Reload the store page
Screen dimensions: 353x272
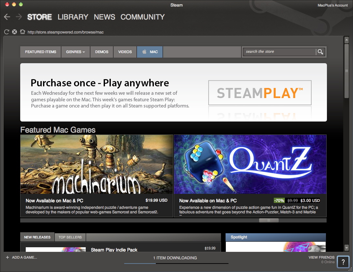point(7,32)
